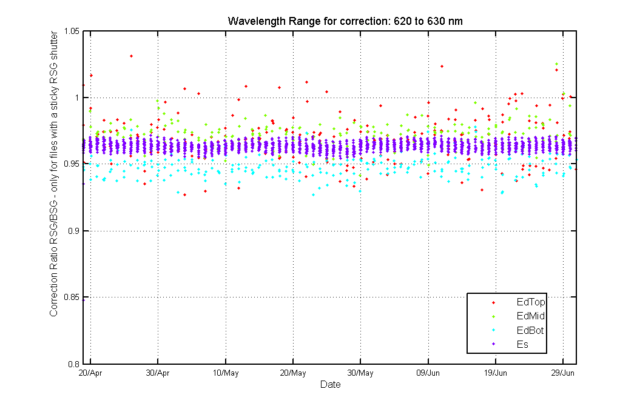The height and width of the screenshot is (409, 637).
Task: Click the x-axis label "Date"
Action: (330, 384)
